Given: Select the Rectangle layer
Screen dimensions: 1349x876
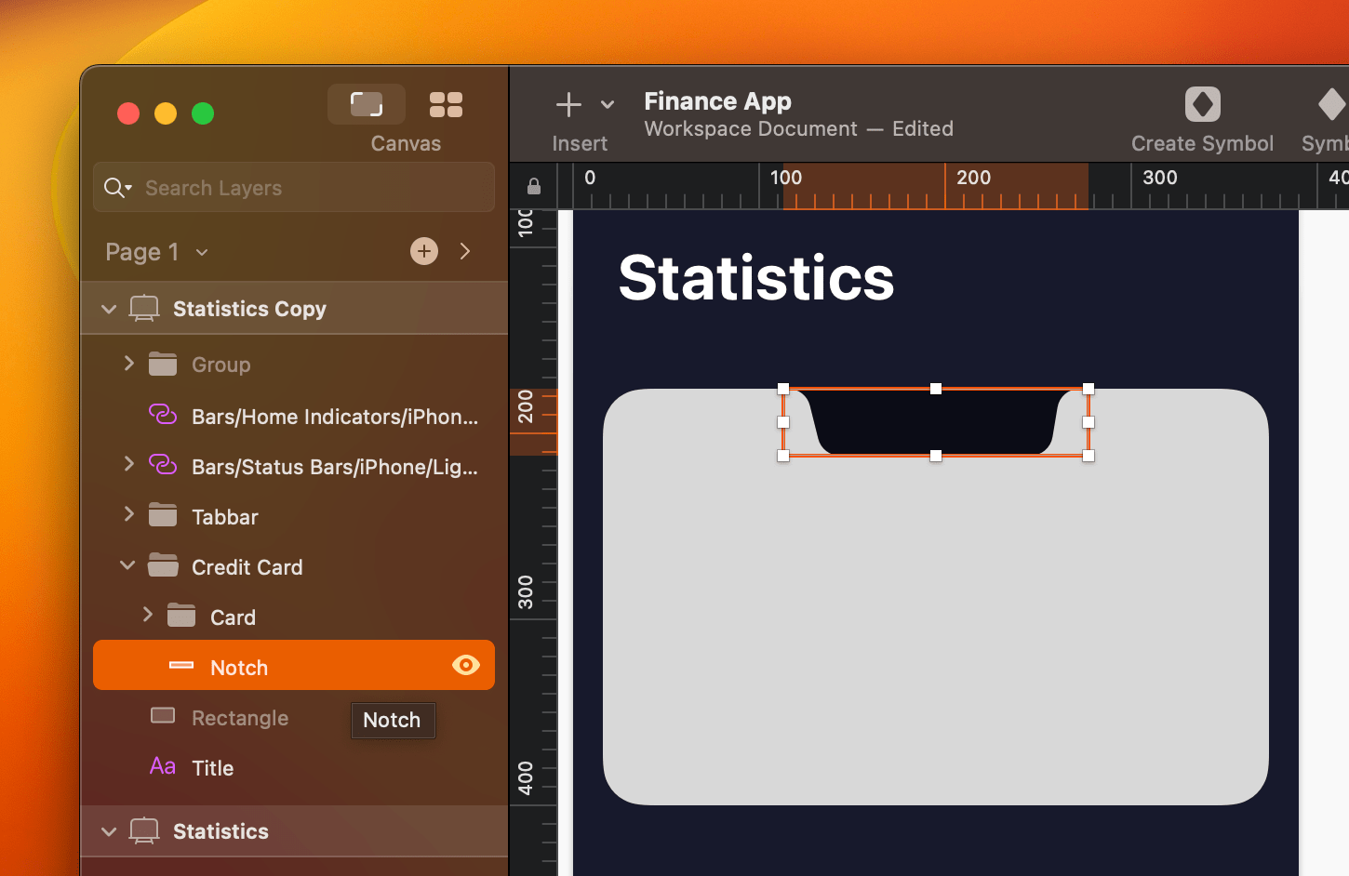Looking at the screenshot, I should (x=240, y=717).
